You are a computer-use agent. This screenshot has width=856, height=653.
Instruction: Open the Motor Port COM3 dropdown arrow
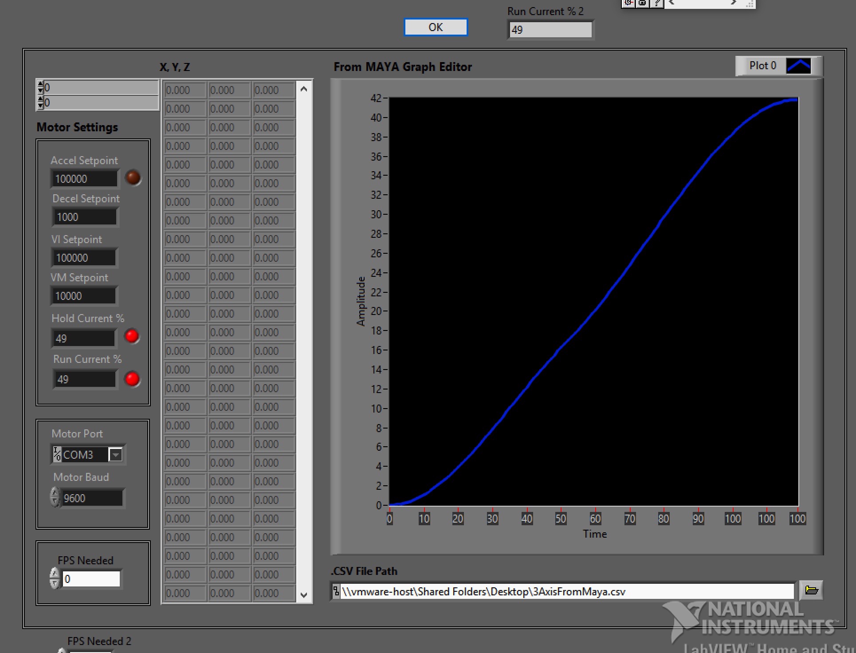[x=116, y=455]
